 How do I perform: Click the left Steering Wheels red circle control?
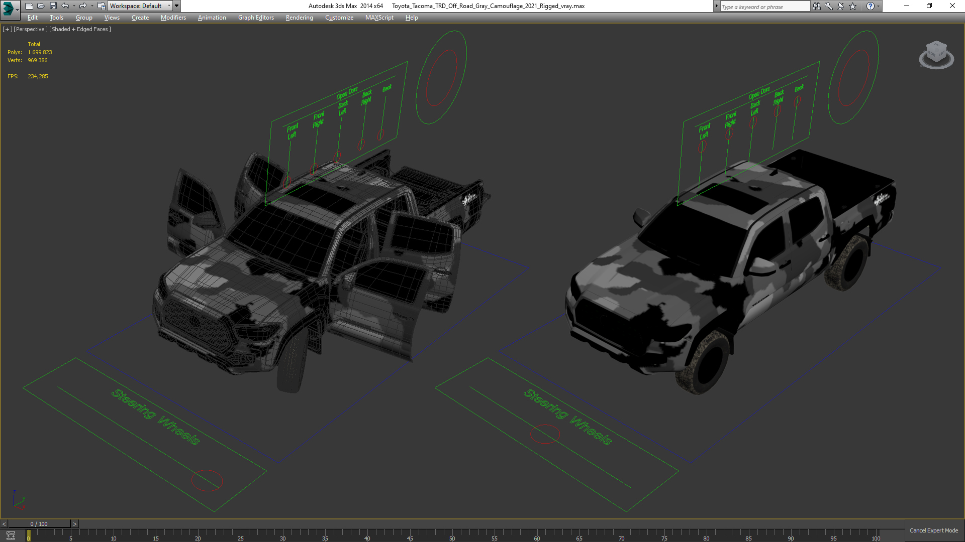pos(207,480)
